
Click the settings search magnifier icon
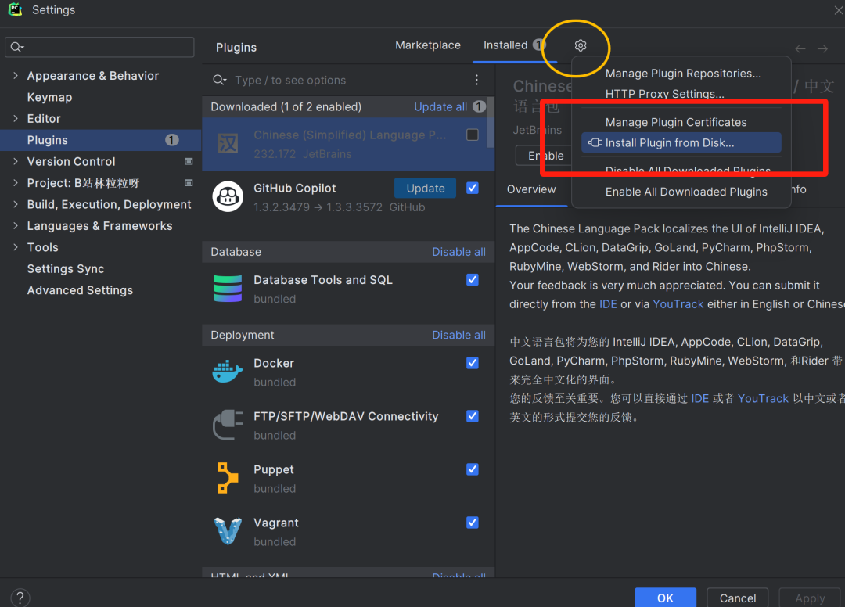click(16, 48)
